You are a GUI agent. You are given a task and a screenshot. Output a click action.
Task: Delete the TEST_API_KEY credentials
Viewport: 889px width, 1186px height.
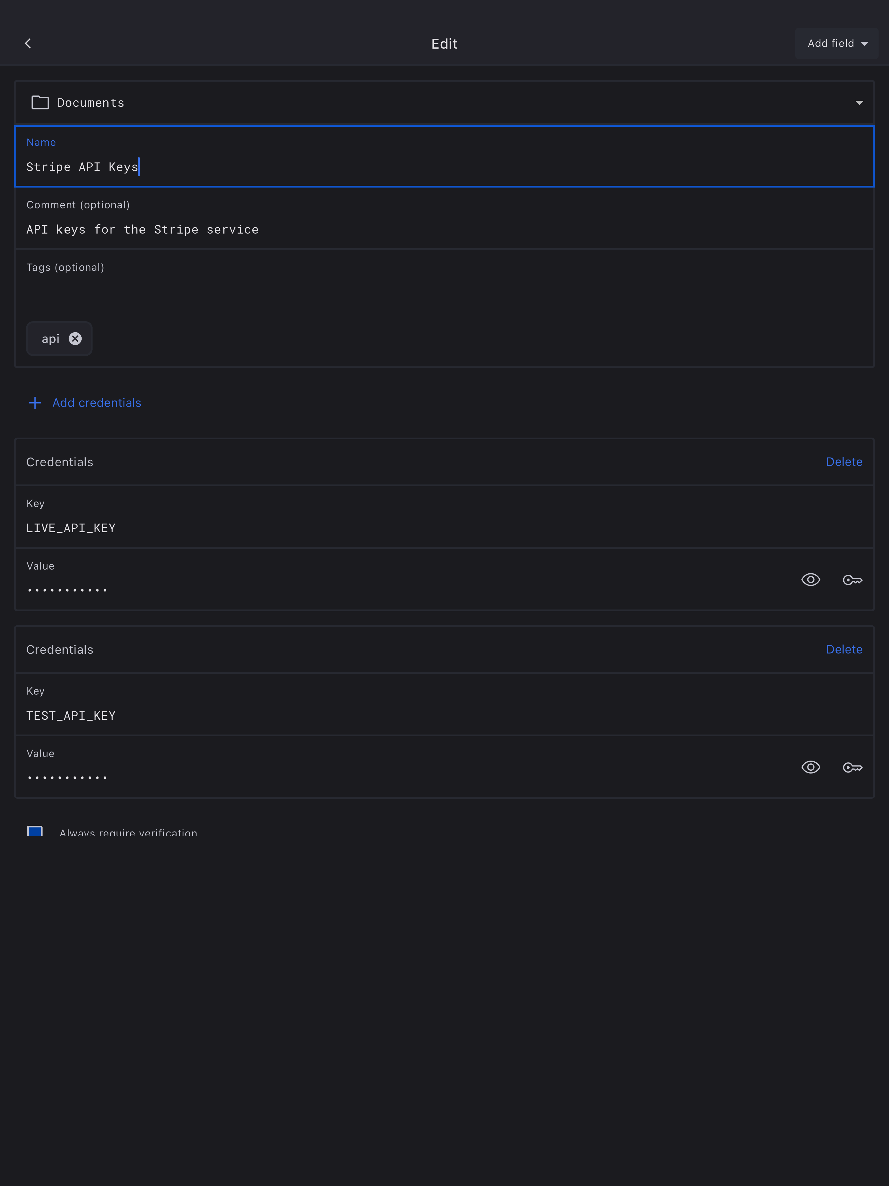[844, 649]
